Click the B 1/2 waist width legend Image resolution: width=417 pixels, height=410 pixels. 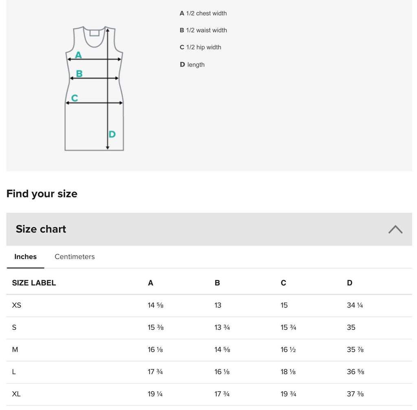tap(203, 30)
